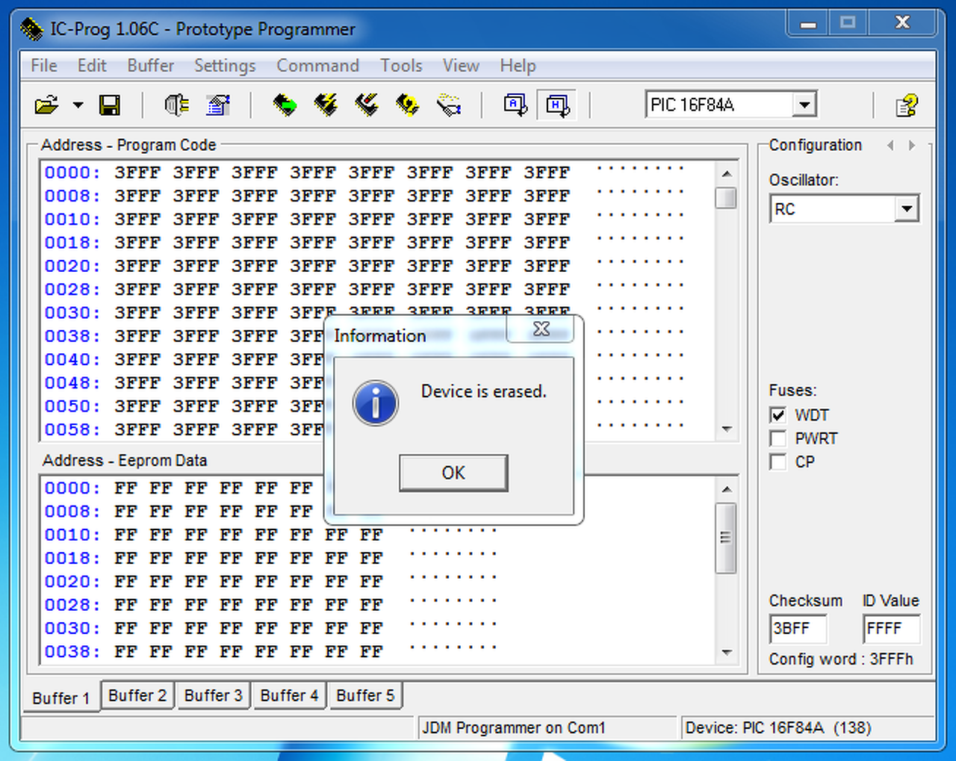956x761 pixels.
Task: Open Hardware settings chip icon
Action: (x=176, y=105)
